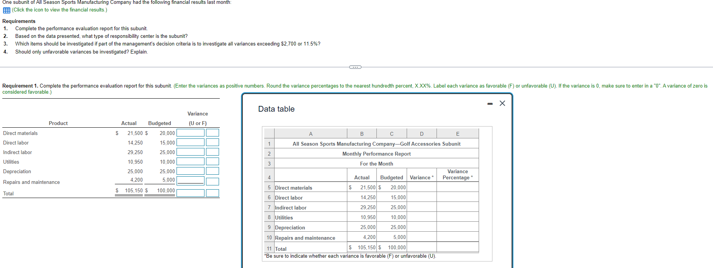This screenshot has height=268, width=713.
Task: Click 'Variance (U or F)' header in report
Action: [198, 119]
